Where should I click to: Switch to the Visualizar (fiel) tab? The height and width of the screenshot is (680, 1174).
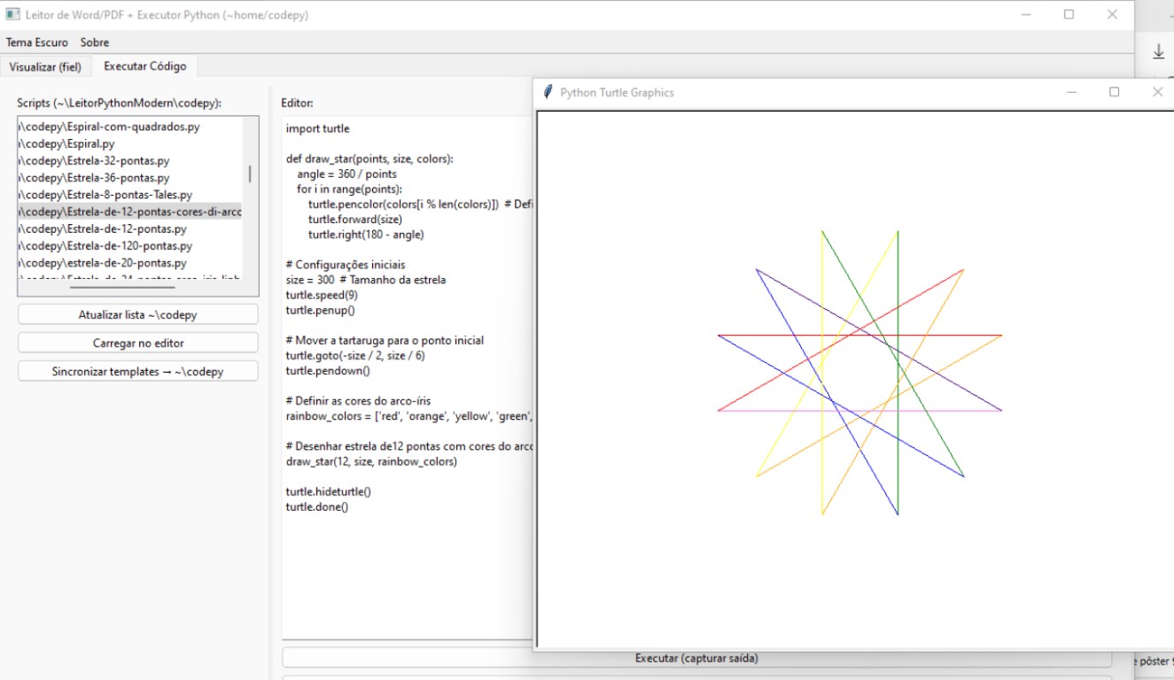point(45,66)
